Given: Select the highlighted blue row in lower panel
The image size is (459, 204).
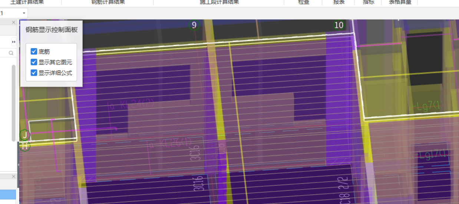Looking at the screenshot, I should click(x=8, y=194).
